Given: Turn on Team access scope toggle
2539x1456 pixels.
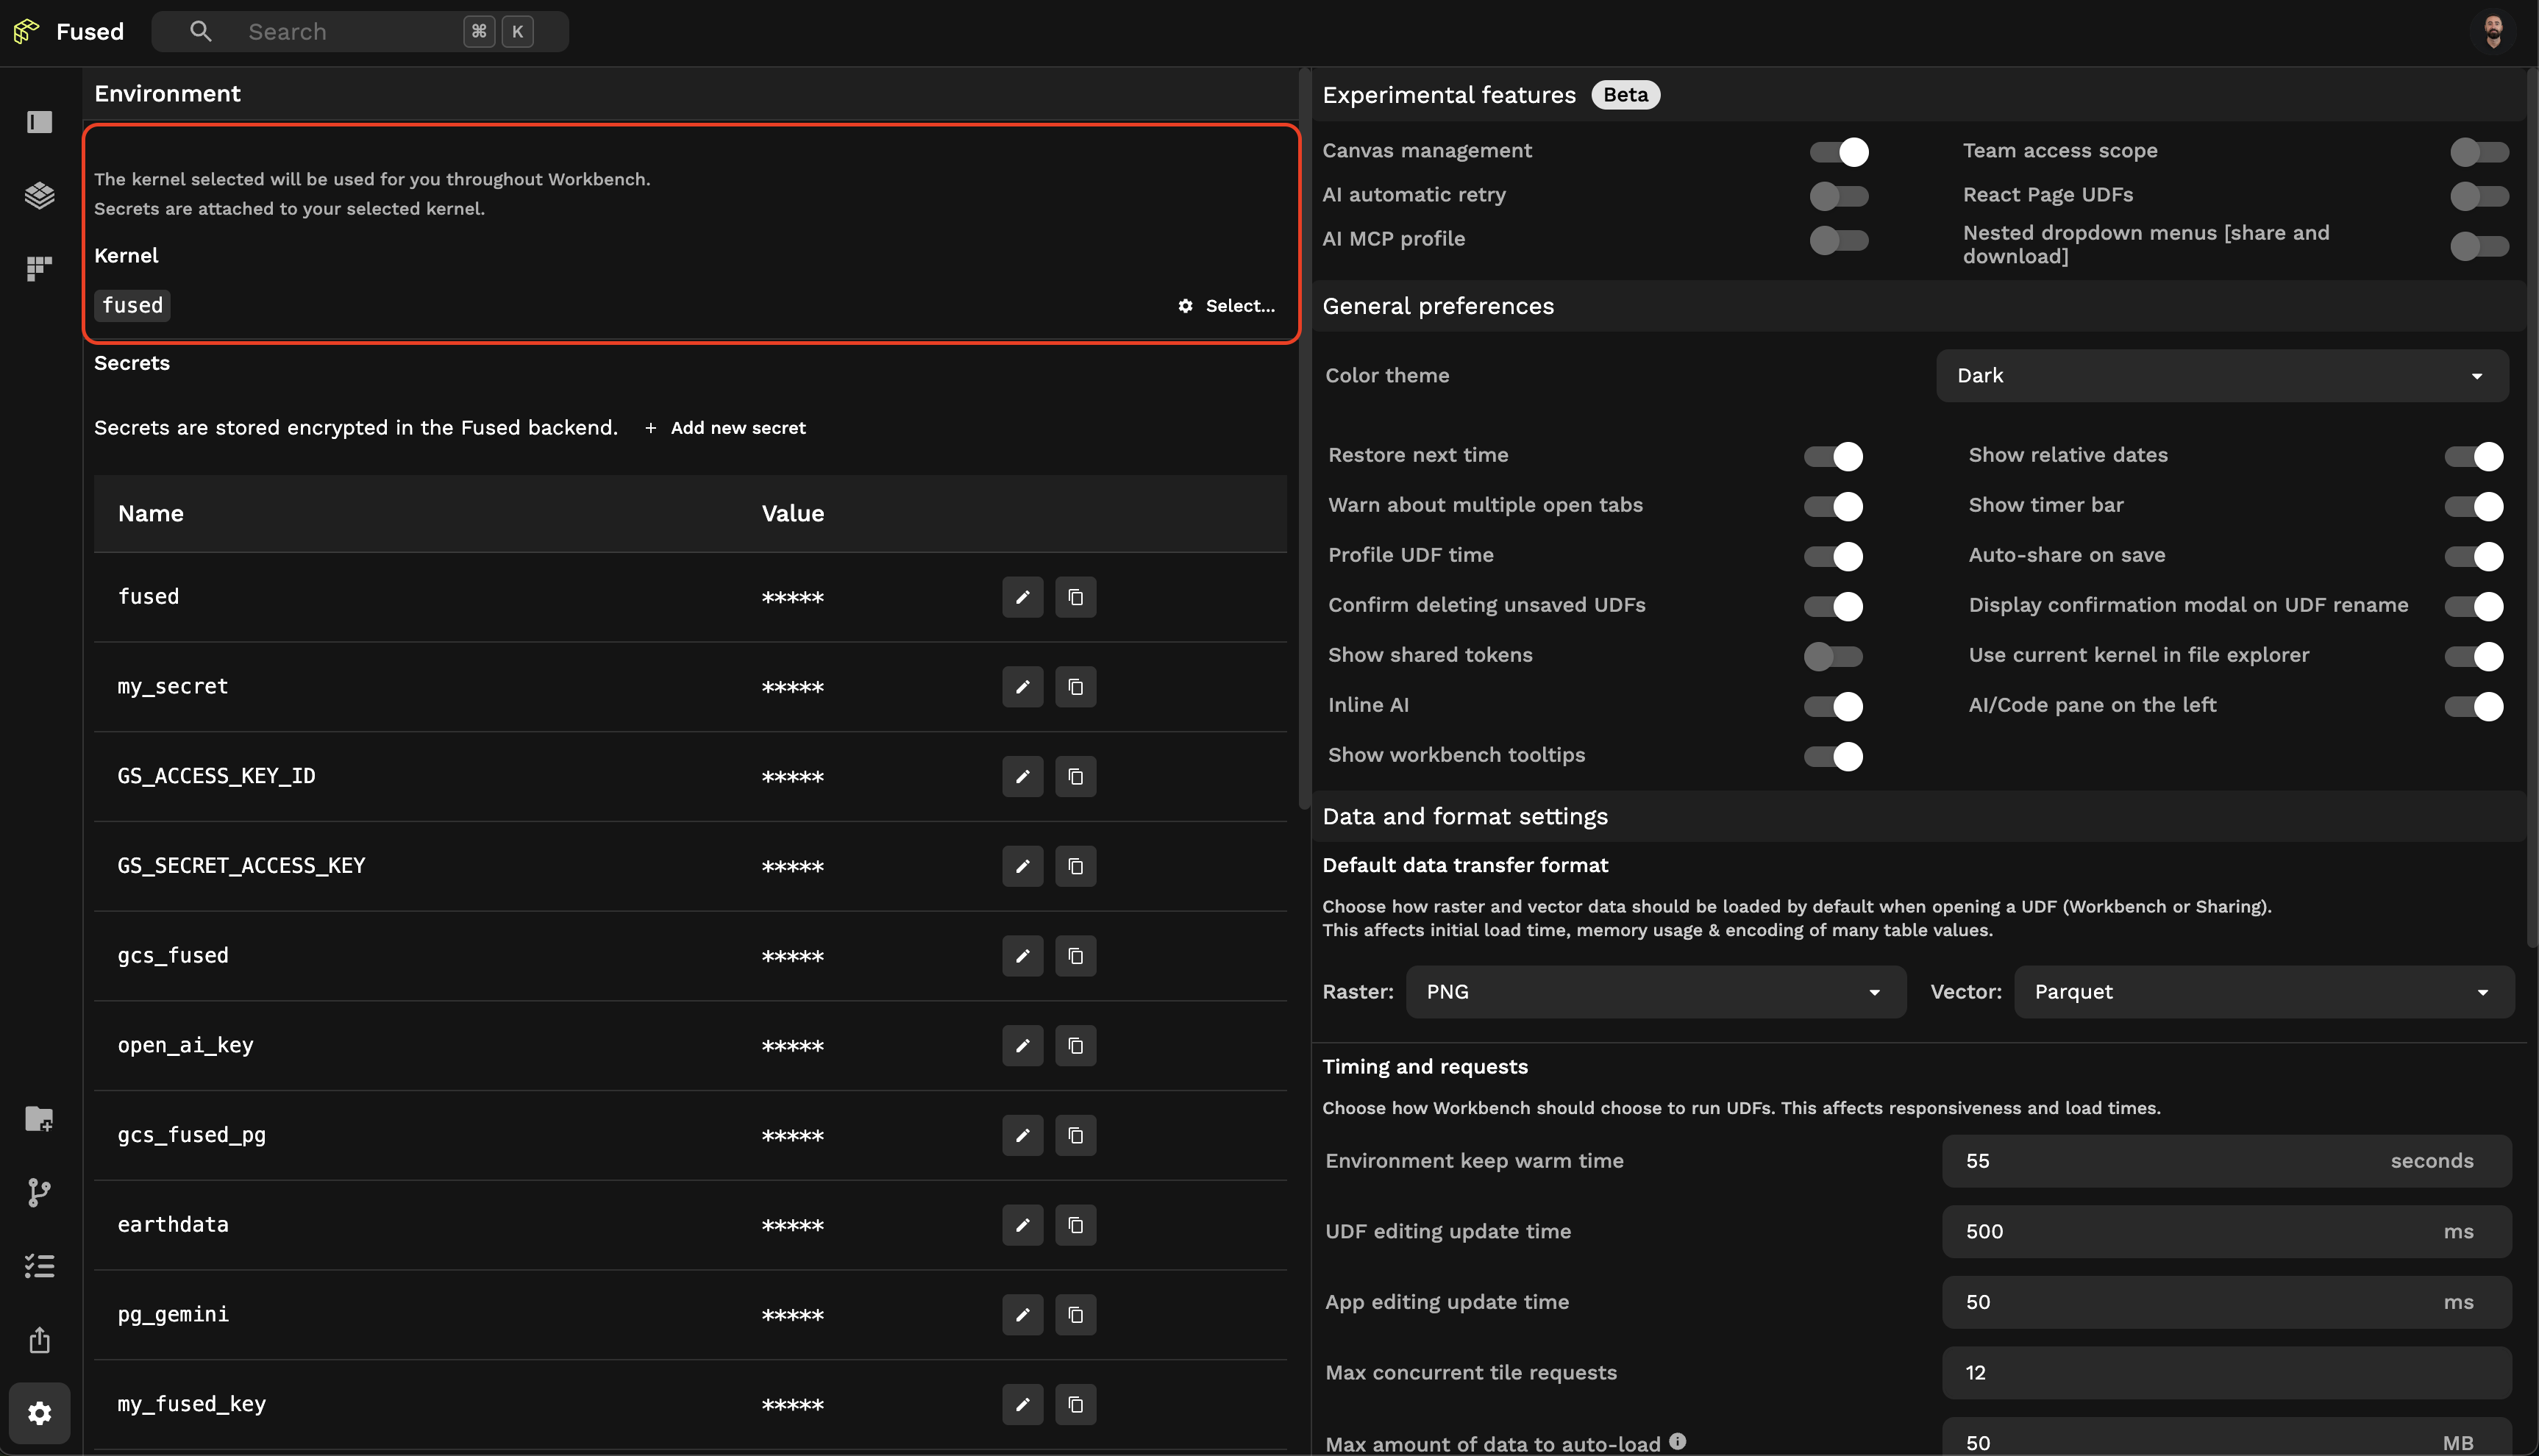Looking at the screenshot, I should 2478,152.
